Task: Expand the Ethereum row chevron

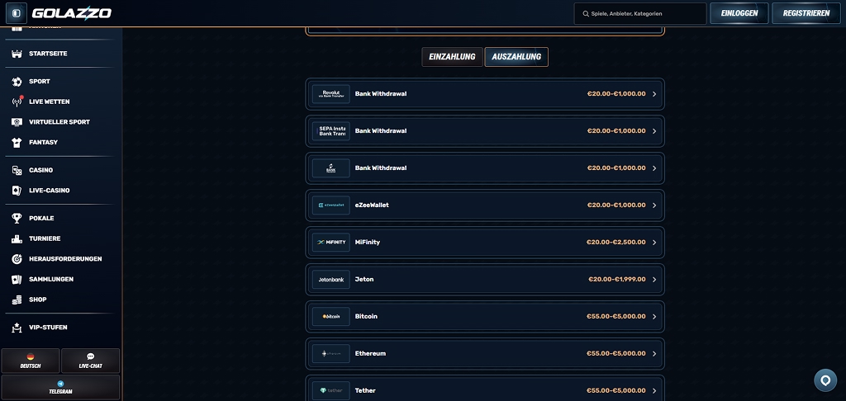Action: click(654, 354)
